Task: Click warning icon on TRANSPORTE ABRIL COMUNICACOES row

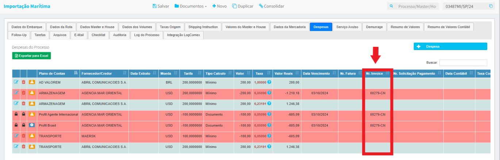Action: click(x=32, y=146)
